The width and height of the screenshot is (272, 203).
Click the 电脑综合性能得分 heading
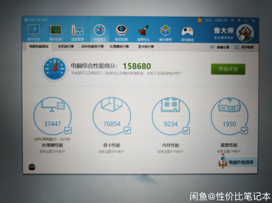(x=94, y=66)
